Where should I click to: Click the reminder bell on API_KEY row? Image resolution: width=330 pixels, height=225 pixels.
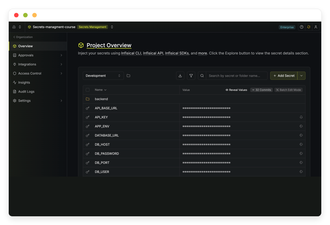301,117
